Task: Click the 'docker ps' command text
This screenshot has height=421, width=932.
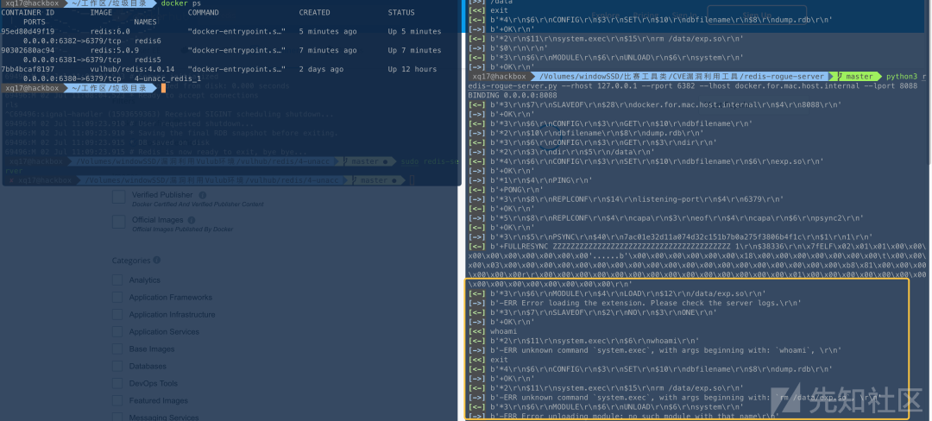Action: tap(181, 3)
